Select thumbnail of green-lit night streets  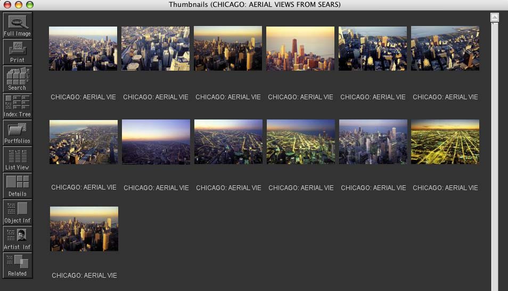pyautogui.click(x=301, y=142)
